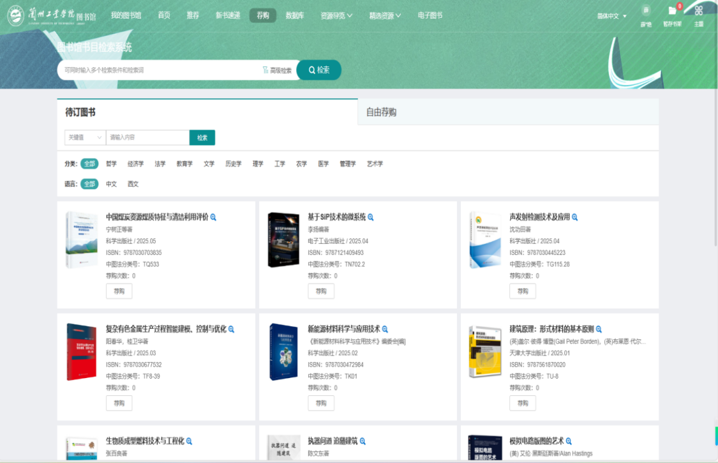718x463 pixels.
Task: Click magnifier icon beside 中国煤炭资源煤质特征与清洁利用评价
Action: point(213,217)
